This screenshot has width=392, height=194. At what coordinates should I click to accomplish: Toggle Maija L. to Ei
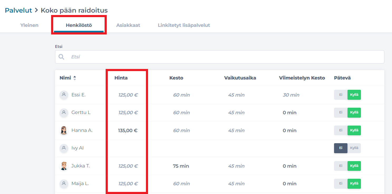341,184
